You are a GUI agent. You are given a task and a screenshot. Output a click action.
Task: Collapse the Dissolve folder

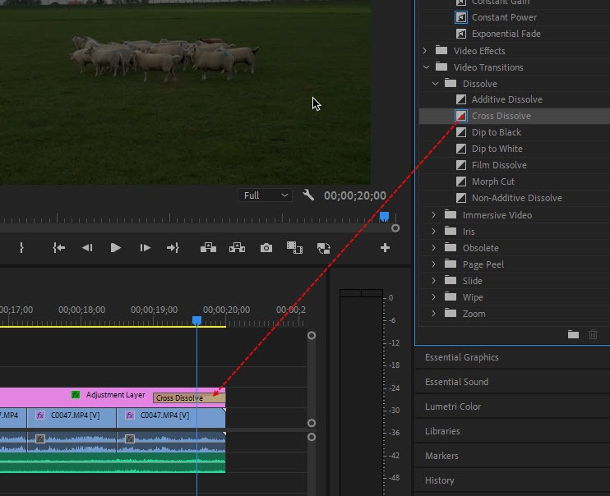pos(435,84)
